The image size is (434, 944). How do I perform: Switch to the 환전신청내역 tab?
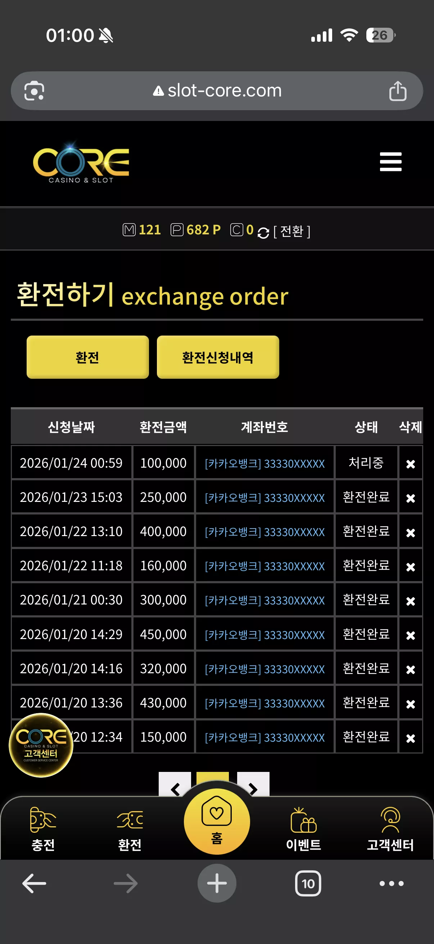(218, 357)
